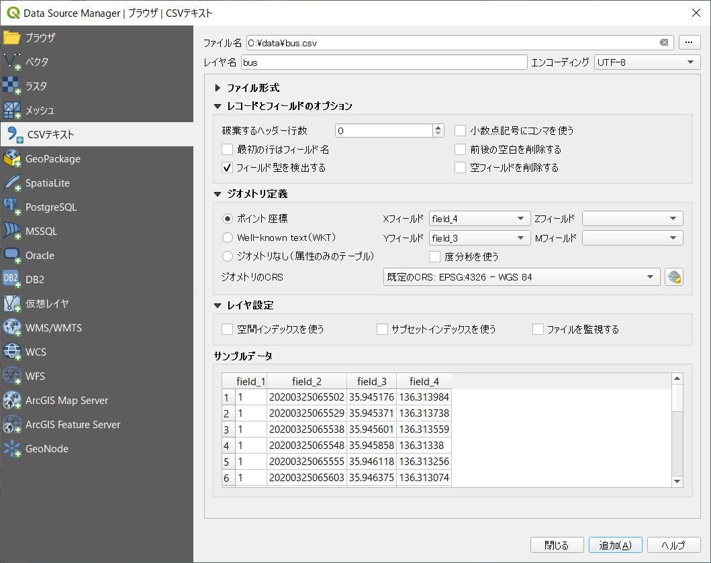Image resolution: width=711 pixels, height=563 pixels.
Task: Open the PostgreSQL elephant icon
Action: pos(12,207)
